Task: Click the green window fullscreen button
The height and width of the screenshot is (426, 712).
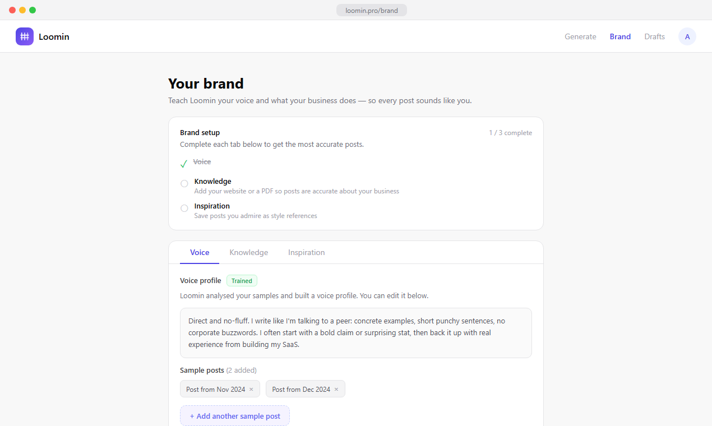Action: pos(33,10)
